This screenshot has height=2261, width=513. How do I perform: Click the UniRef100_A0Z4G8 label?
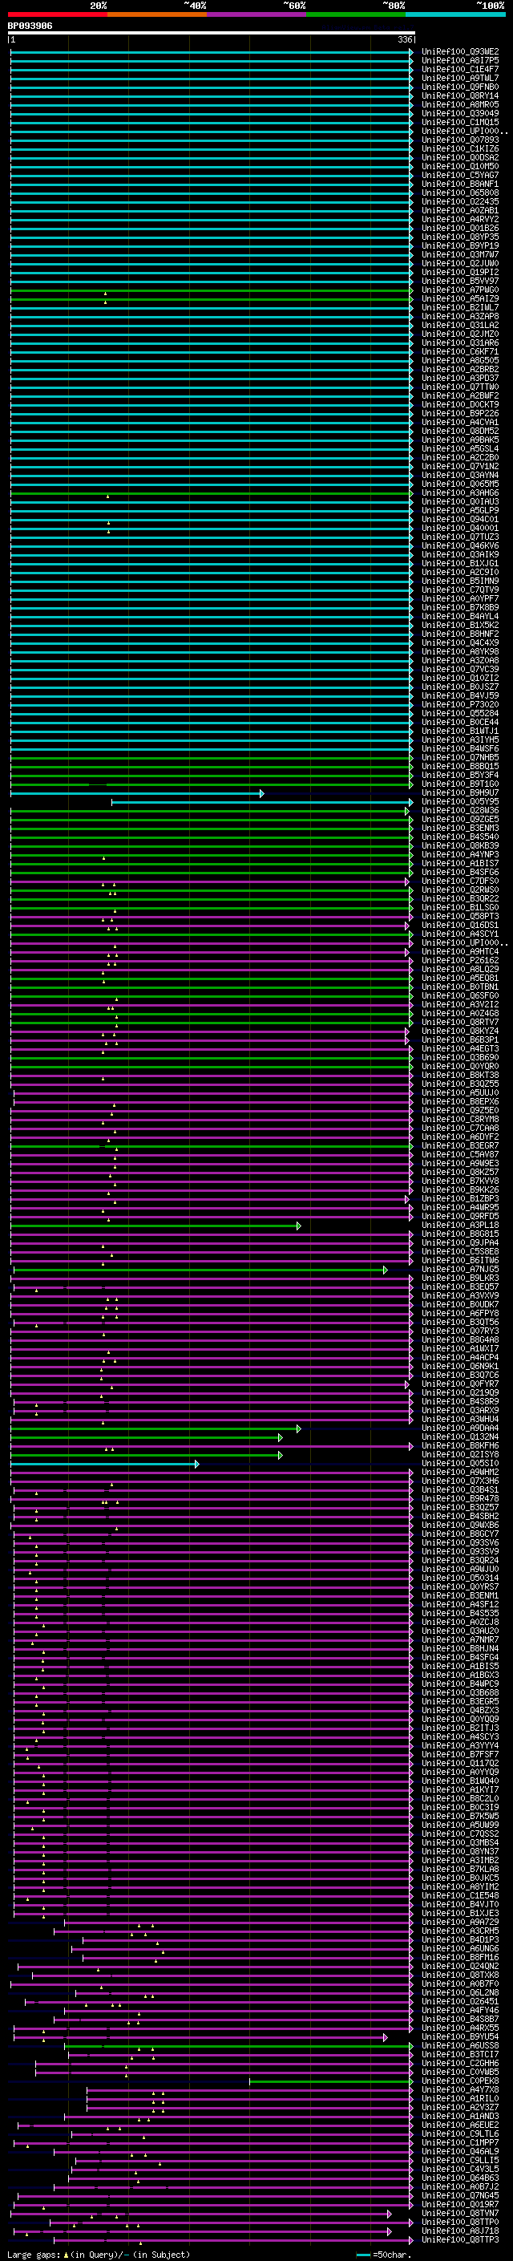click(460, 1014)
